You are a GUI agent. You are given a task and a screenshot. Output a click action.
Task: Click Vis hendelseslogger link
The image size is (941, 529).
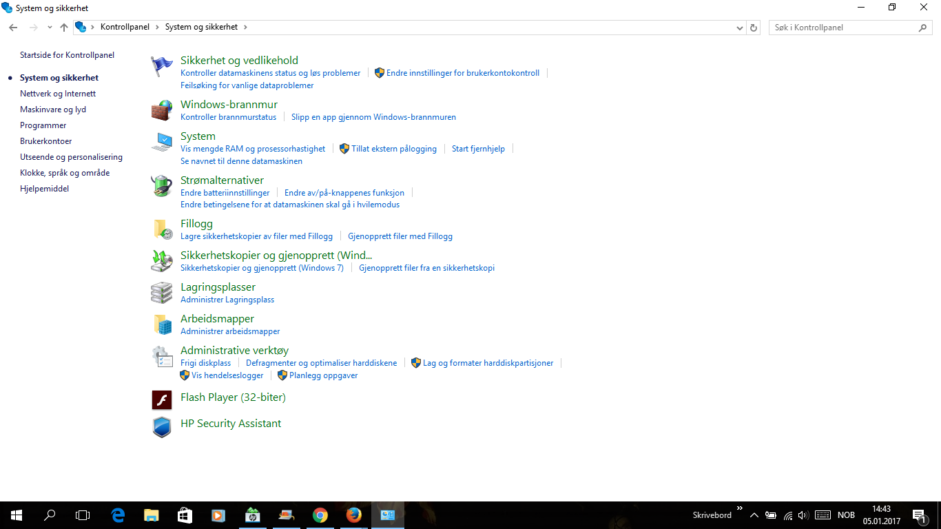pos(227,375)
